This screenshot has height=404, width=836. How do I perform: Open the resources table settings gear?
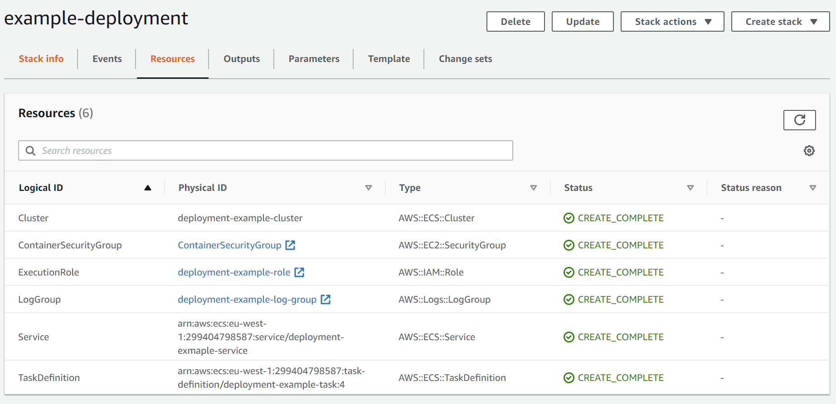[809, 151]
